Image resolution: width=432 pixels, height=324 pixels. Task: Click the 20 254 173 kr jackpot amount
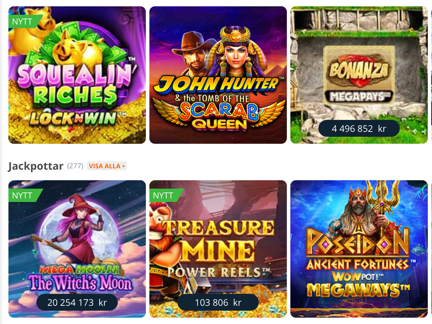click(77, 302)
